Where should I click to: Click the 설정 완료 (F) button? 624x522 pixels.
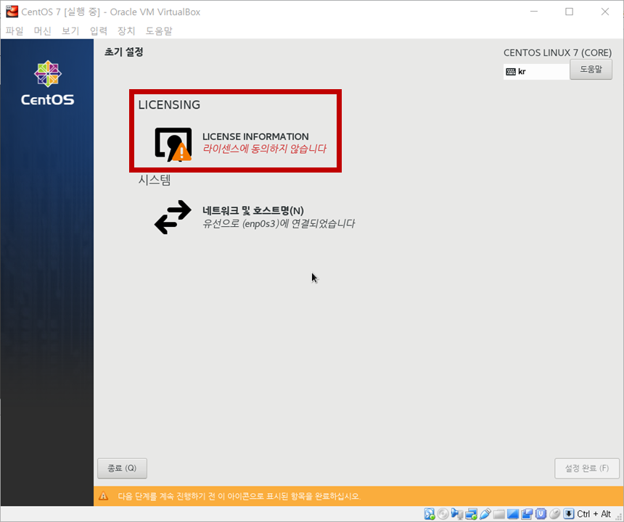(587, 468)
